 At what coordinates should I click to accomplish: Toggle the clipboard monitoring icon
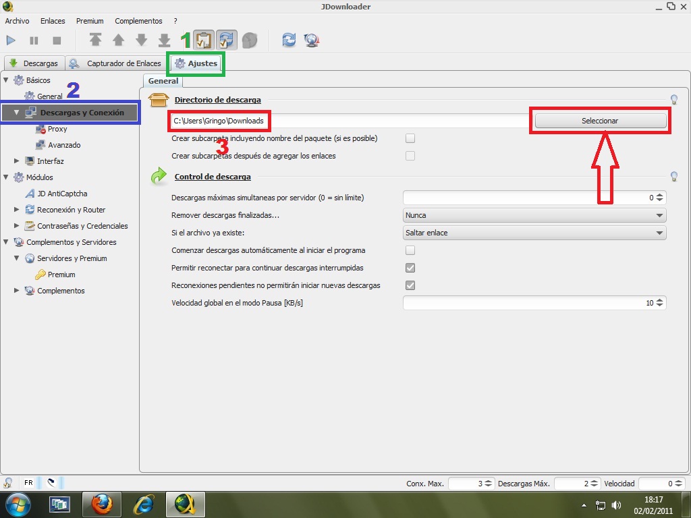tap(204, 40)
